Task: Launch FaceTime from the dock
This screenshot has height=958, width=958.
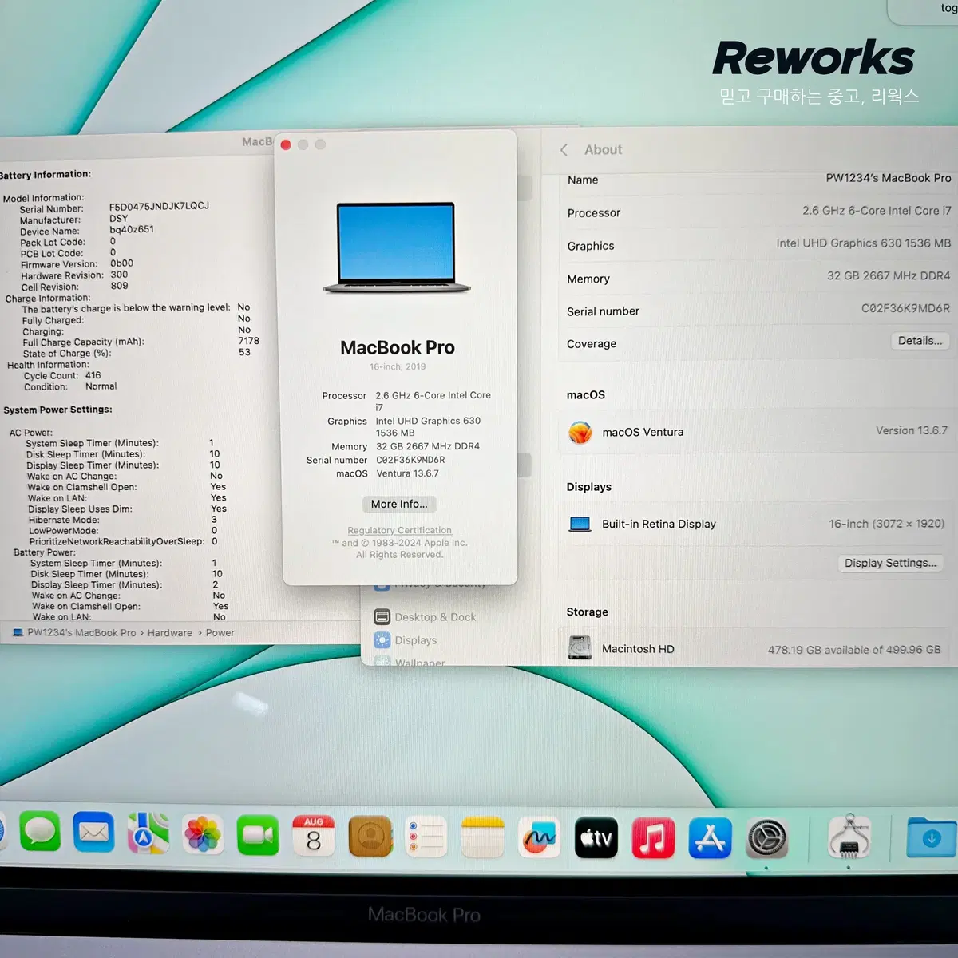Action: [x=258, y=835]
